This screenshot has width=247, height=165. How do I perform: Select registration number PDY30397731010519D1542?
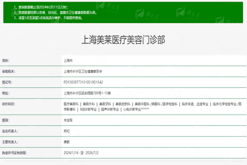[x=83, y=82]
